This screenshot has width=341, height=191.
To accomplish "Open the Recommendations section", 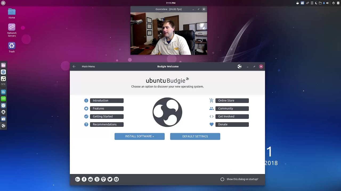I will pyautogui.click(x=107, y=124).
